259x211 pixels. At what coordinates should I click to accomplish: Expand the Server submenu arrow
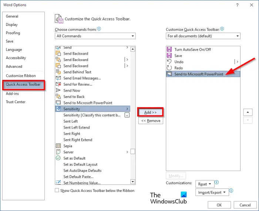coord(127,152)
